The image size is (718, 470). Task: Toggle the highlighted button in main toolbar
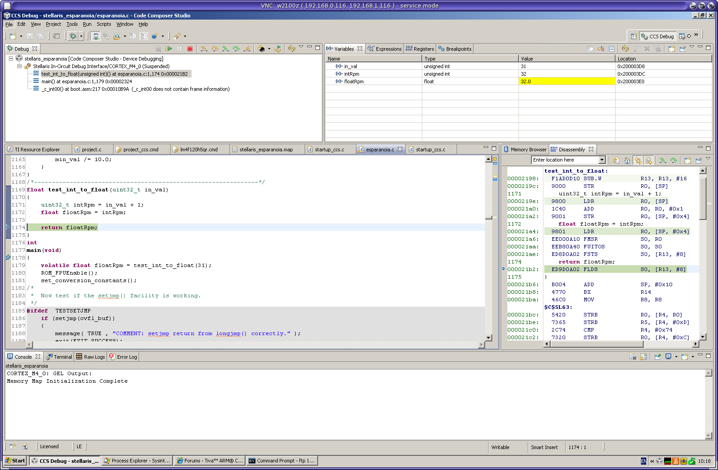pyautogui.click(x=95, y=36)
